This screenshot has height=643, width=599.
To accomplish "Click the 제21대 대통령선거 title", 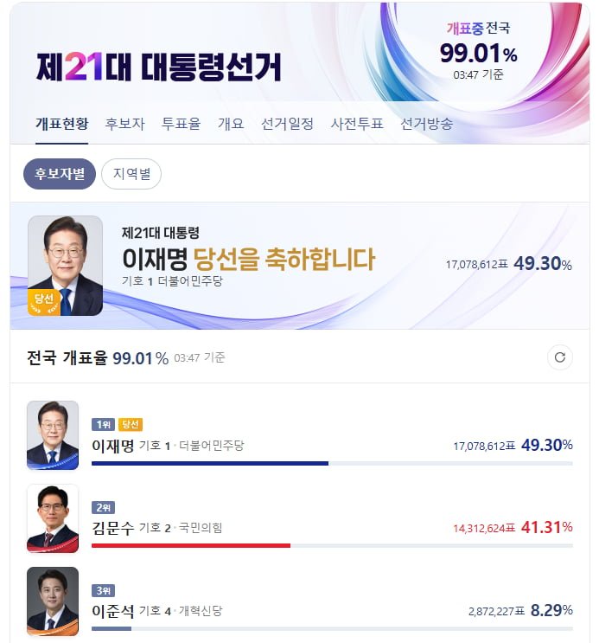I will (159, 67).
